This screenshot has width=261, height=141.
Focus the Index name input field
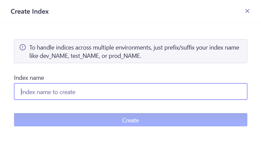[x=131, y=91]
